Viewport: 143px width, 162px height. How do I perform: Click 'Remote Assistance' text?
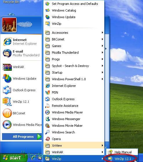pos(65,106)
